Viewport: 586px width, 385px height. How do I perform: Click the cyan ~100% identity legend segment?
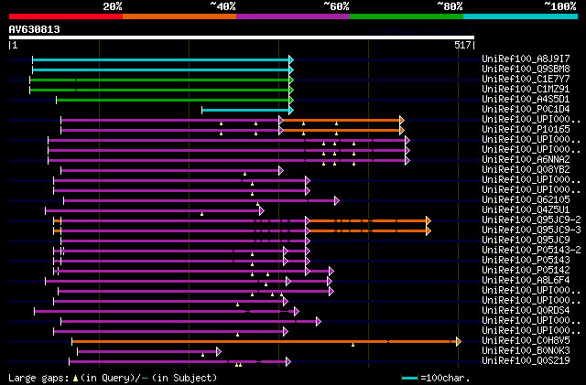[521, 16]
